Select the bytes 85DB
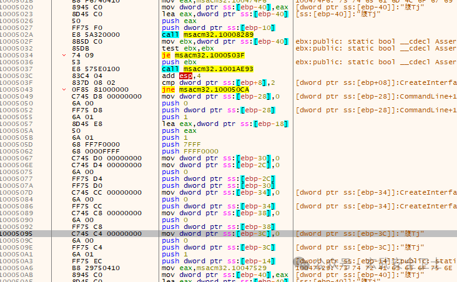 81,49
